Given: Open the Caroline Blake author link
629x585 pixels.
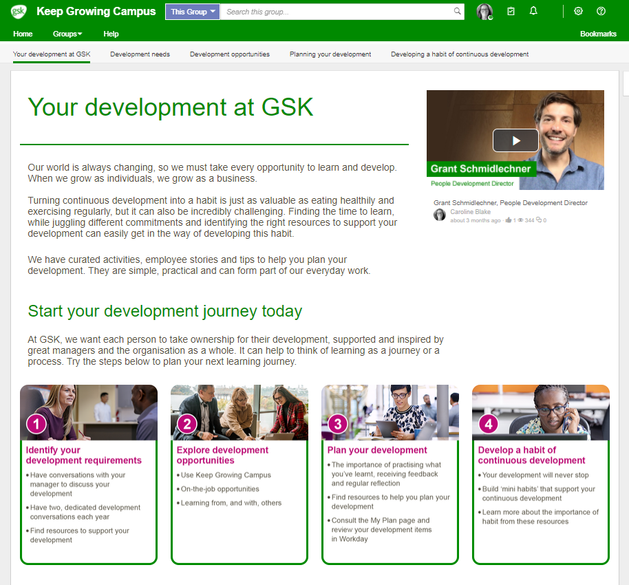Looking at the screenshot, I should tap(471, 211).
